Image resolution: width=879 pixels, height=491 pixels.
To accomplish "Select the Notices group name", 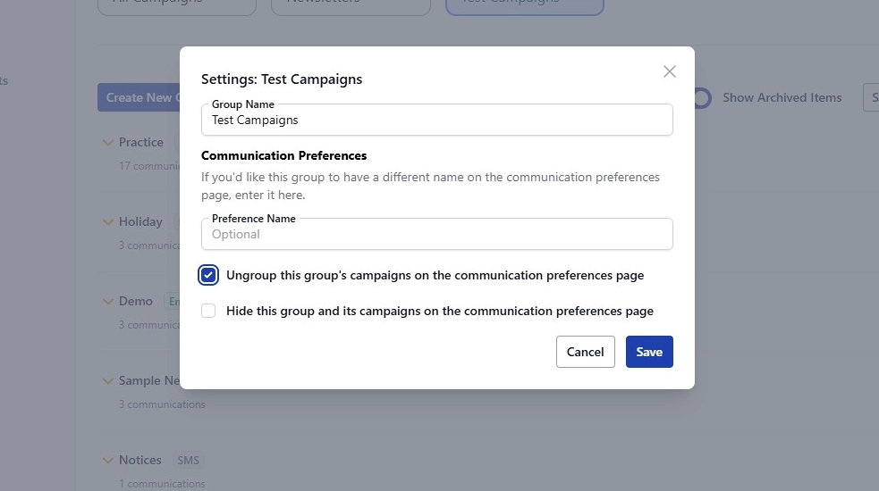I will pyautogui.click(x=140, y=460).
